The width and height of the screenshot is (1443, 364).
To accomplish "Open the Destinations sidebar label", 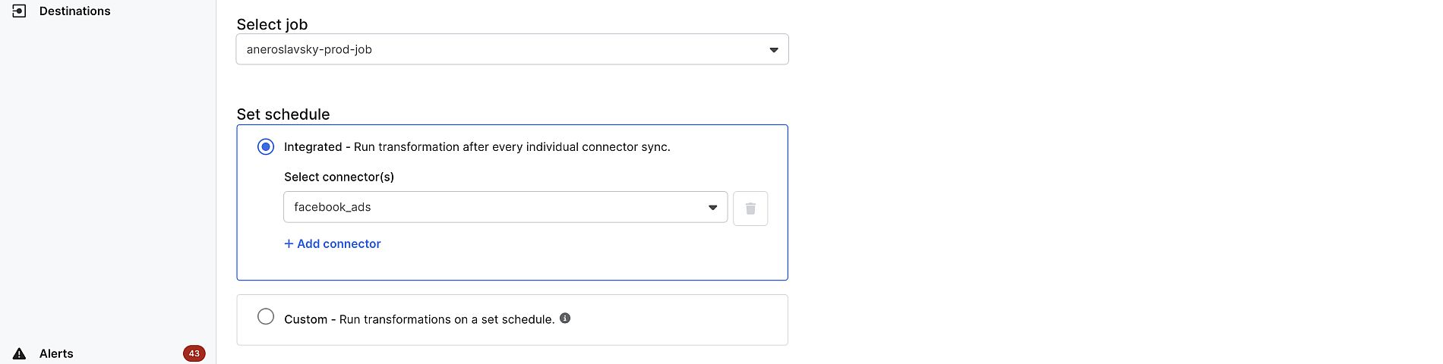I will 74,11.
